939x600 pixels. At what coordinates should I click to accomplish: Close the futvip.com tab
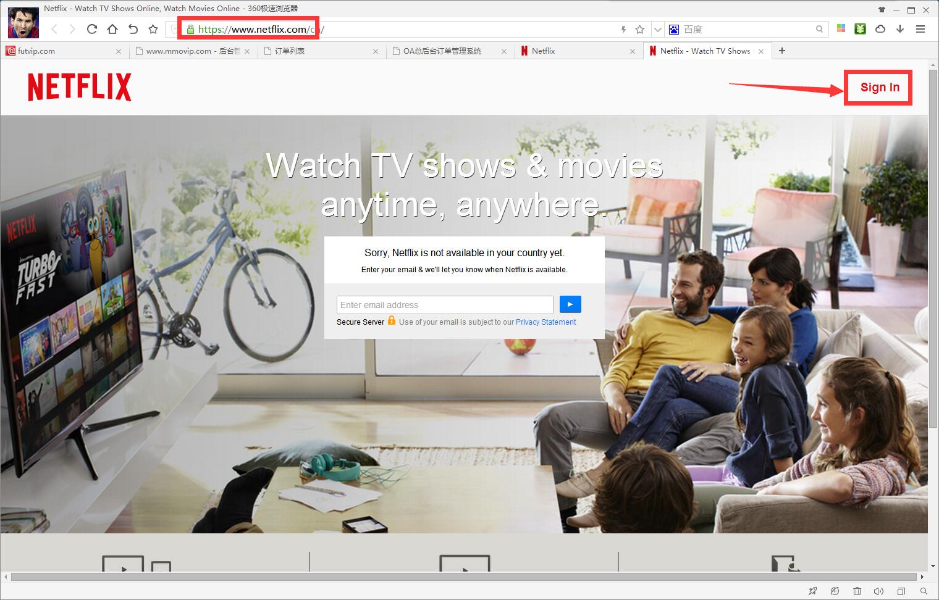pyautogui.click(x=119, y=52)
